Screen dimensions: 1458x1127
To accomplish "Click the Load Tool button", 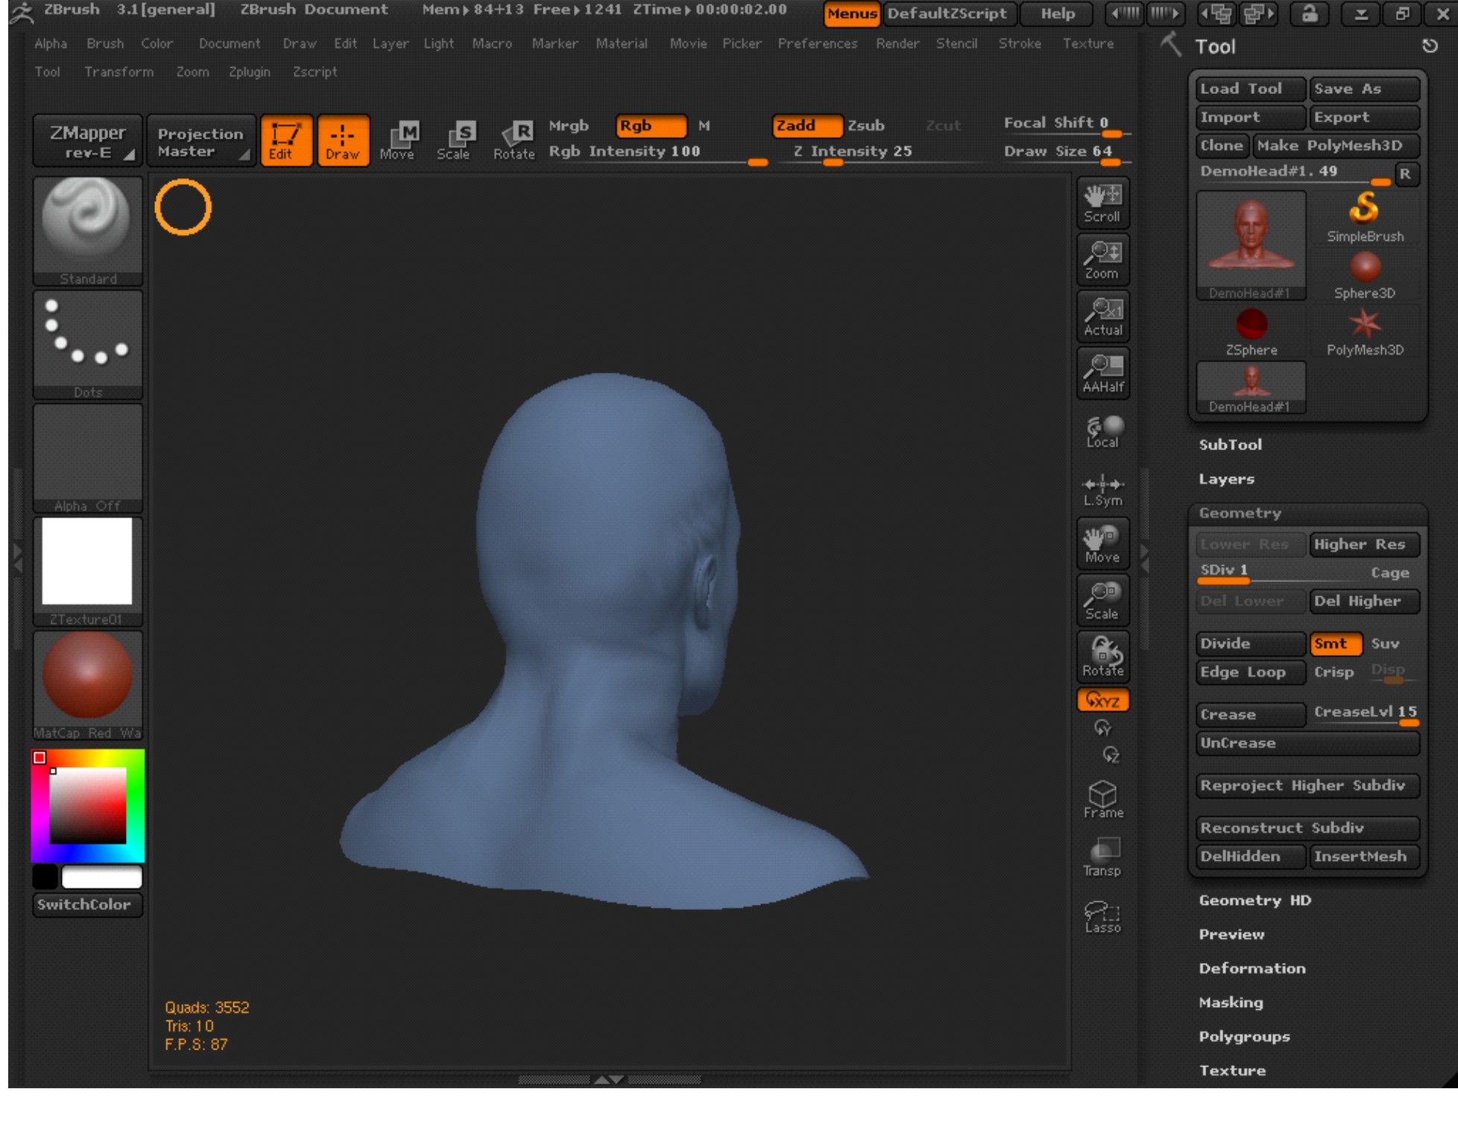I will tap(1250, 89).
